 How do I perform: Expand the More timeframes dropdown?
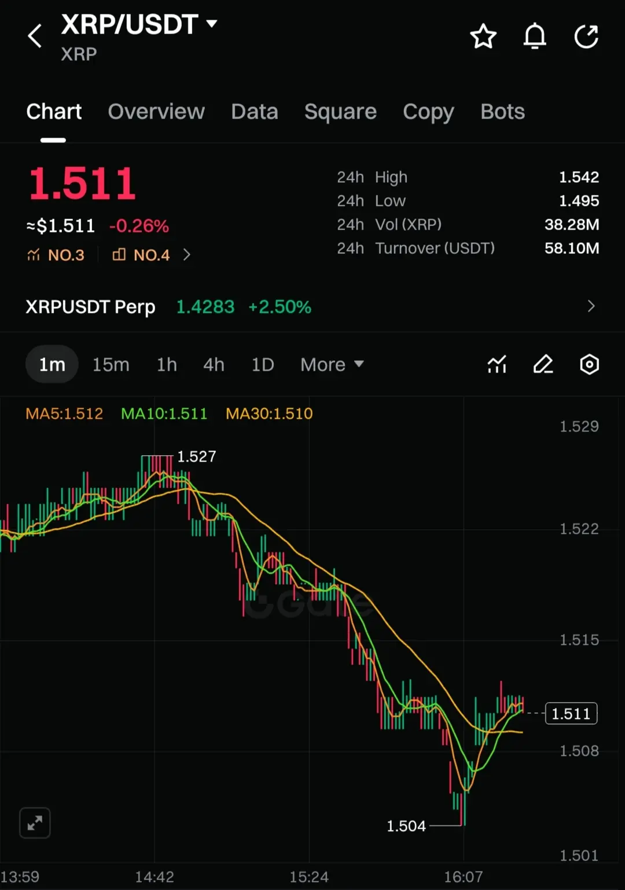tap(332, 364)
